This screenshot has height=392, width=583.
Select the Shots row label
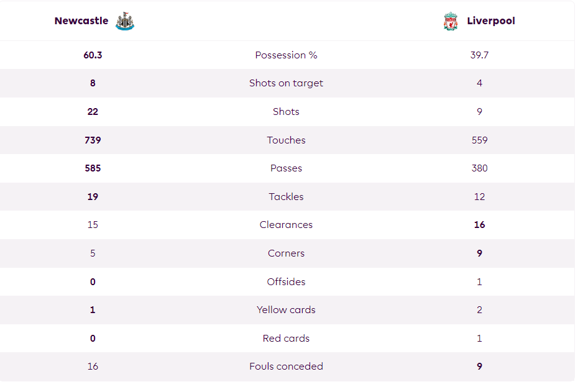286,111
